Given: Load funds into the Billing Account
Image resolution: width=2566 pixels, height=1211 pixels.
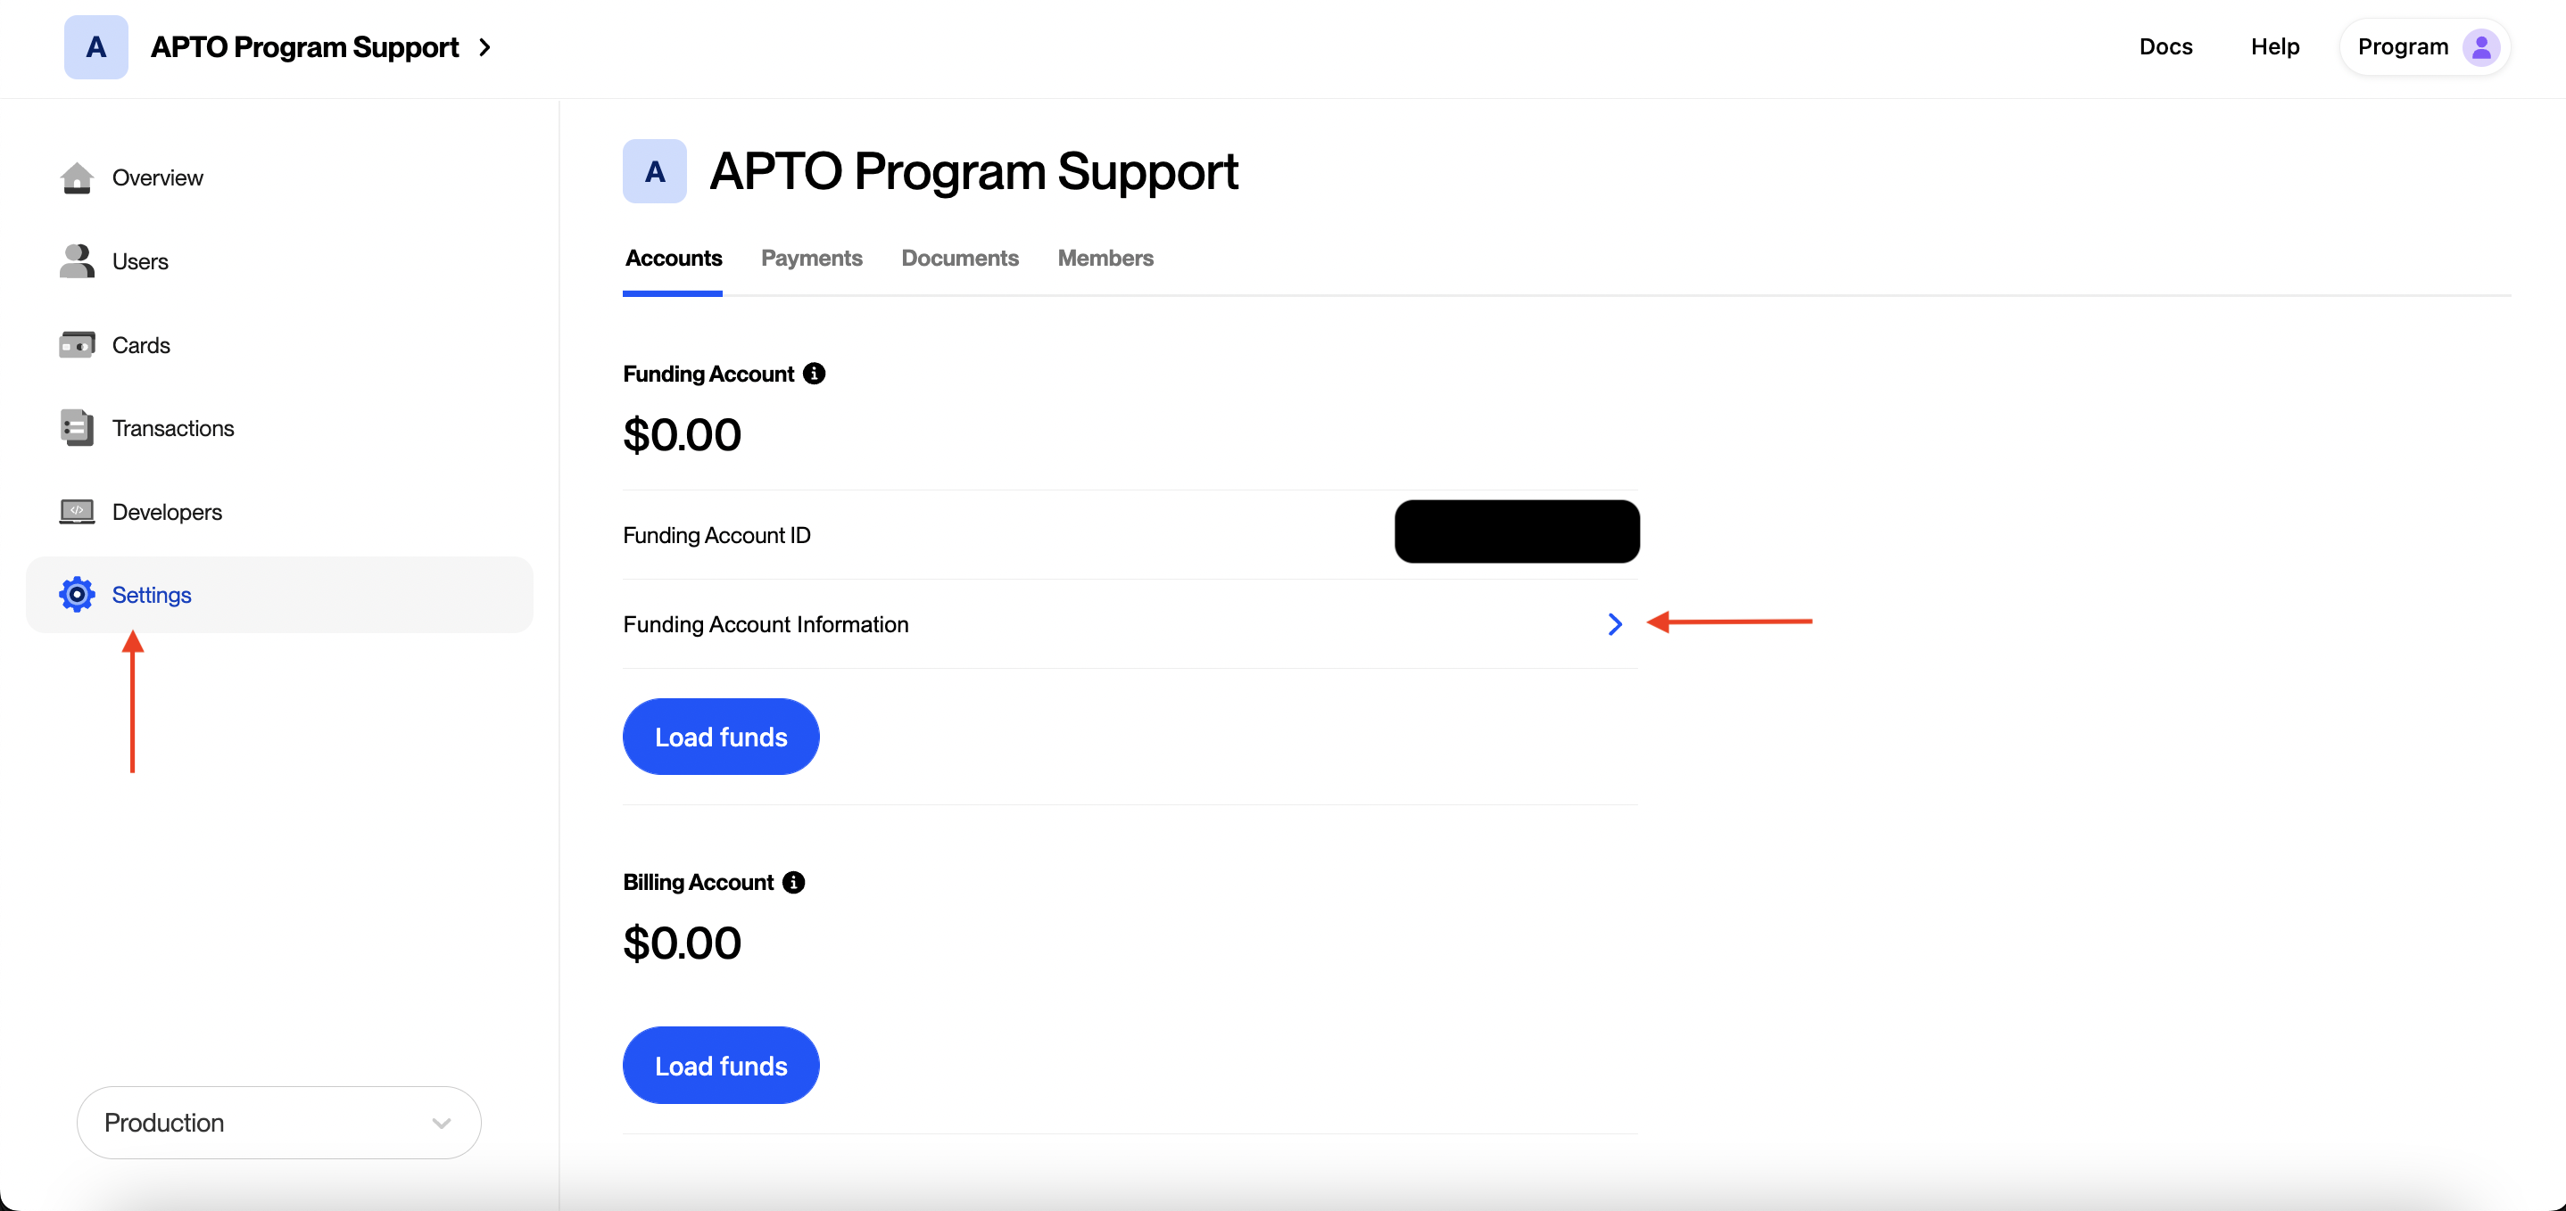Looking at the screenshot, I should point(720,1066).
